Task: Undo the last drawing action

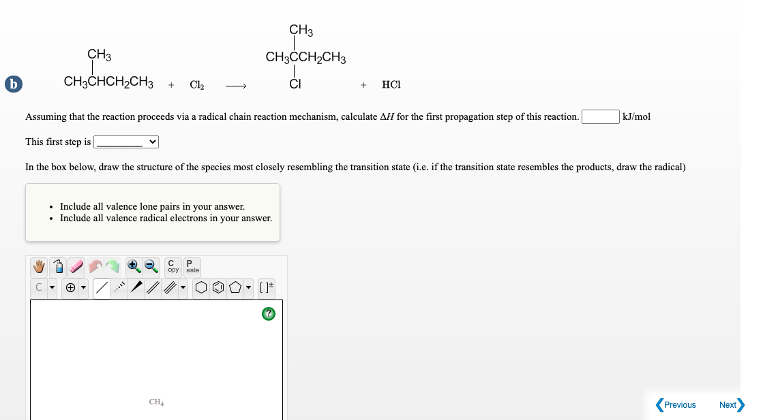Action: tap(95, 266)
